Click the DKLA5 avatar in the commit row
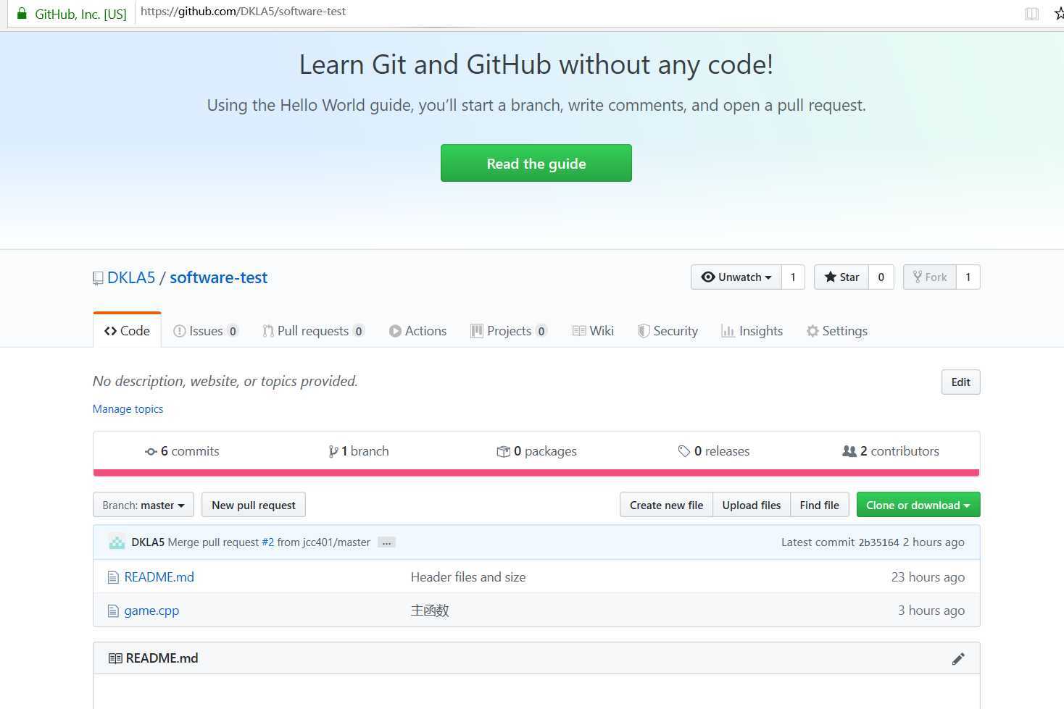The height and width of the screenshot is (709, 1064). (117, 542)
